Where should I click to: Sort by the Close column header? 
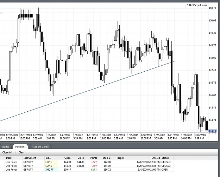click(78, 158)
